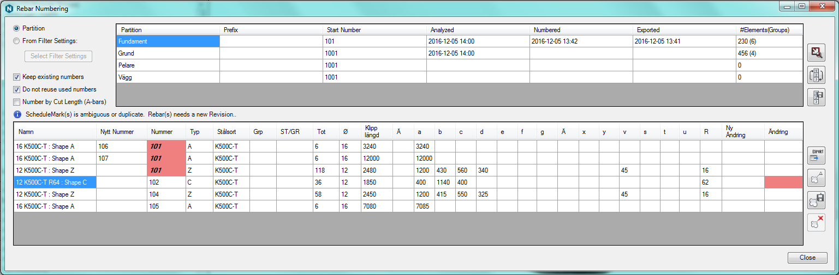The width and height of the screenshot is (839, 275).
Task: Click the Select Filter Settings button
Action: click(x=58, y=56)
